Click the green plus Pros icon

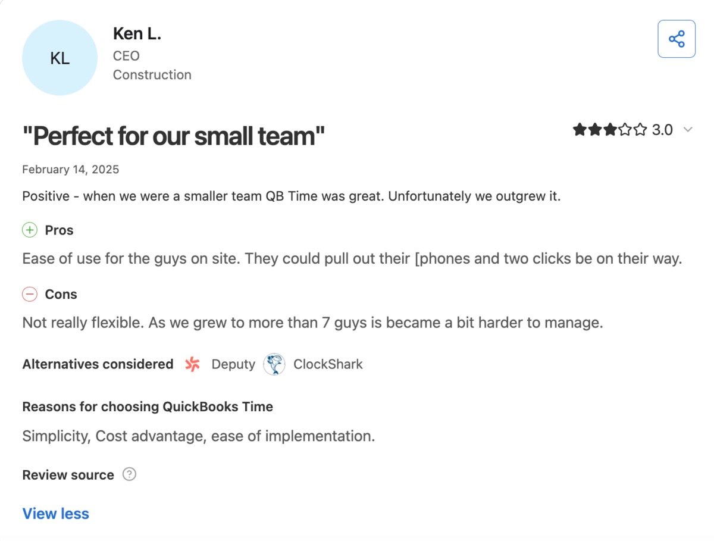pos(29,230)
